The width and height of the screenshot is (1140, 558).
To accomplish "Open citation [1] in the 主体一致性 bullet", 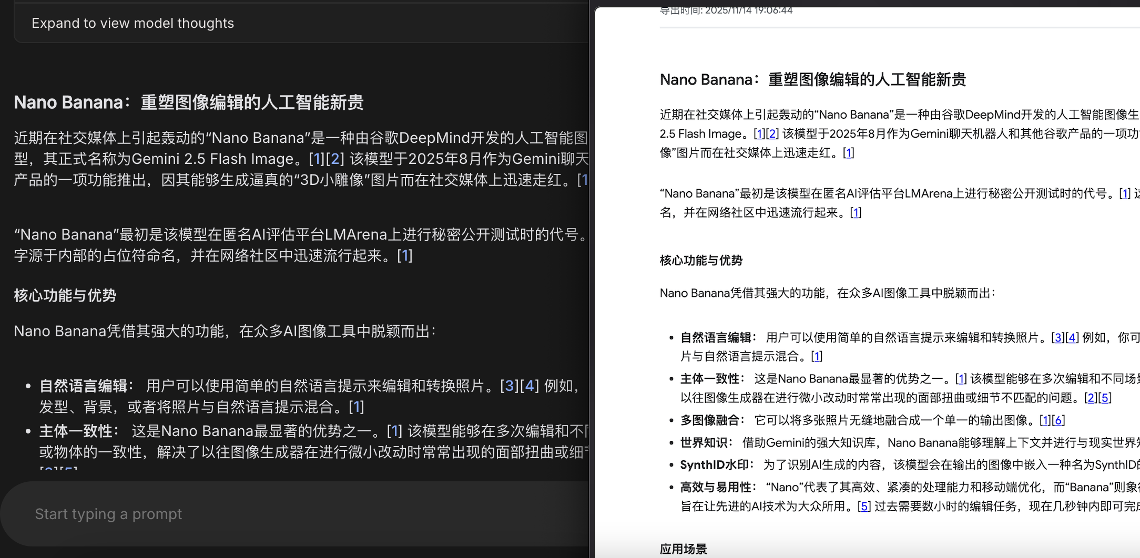I will (x=393, y=431).
